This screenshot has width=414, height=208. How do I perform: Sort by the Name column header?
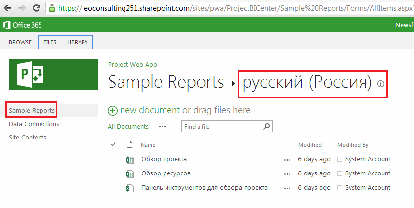[148, 145]
